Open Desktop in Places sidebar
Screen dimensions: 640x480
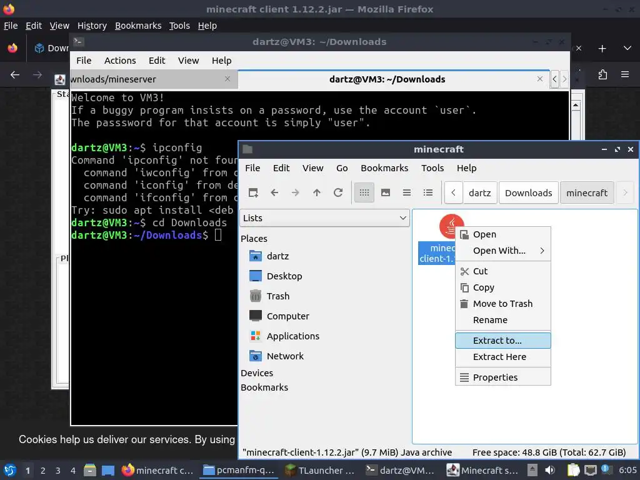[284, 276]
